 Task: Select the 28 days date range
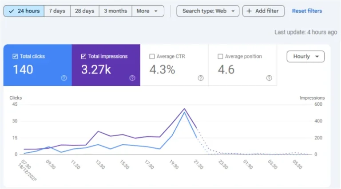[x=84, y=11]
